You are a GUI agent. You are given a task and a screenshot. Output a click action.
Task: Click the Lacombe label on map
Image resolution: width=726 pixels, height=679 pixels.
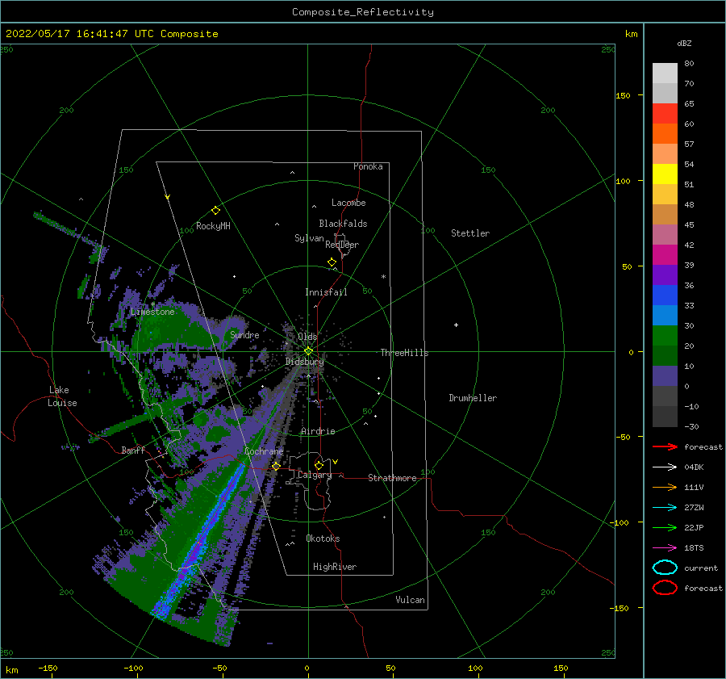click(x=348, y=203)
